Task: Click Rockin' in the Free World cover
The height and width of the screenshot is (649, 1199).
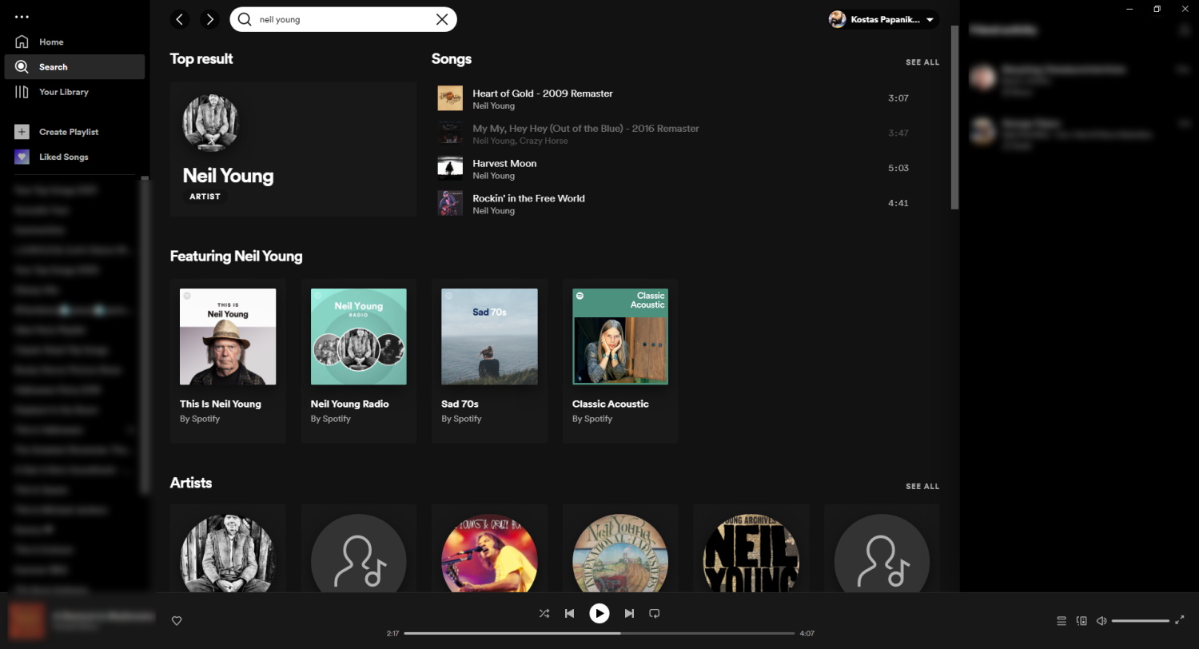Action: point(450,203)
